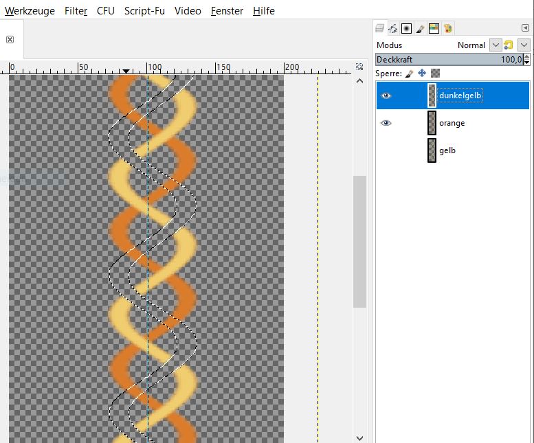Expand the layer Modus dropdown
Image resolution: width=534 pixels, height=443 pixels.
pyautogui.click(x=496, y=45)
